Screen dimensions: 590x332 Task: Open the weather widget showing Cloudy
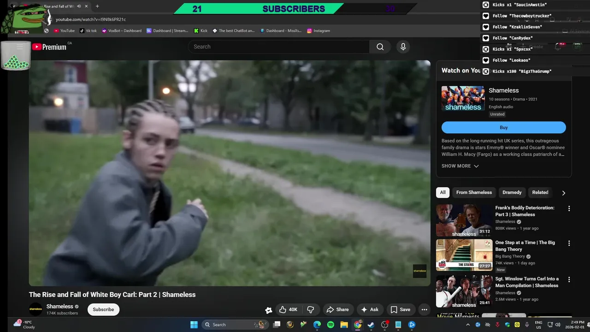tap(24, 325)
